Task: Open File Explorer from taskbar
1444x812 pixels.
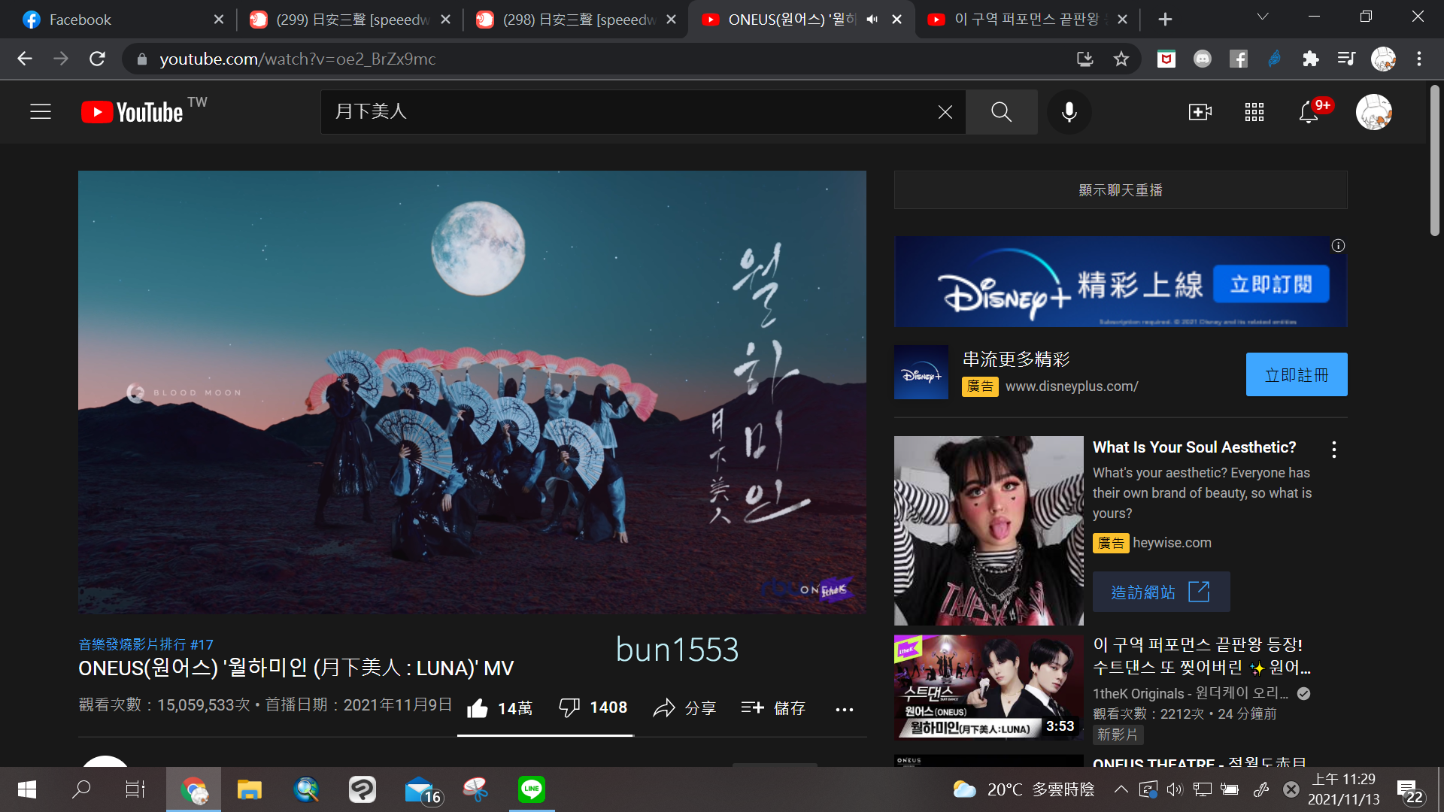Action: click(x=250, y=789)
